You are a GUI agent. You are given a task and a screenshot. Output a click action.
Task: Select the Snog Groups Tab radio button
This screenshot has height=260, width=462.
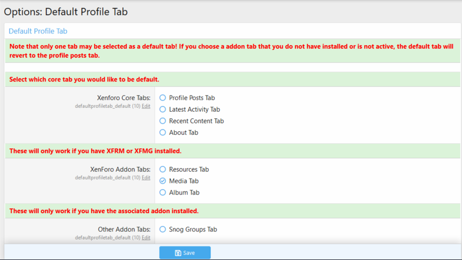(x=163, y=230)
